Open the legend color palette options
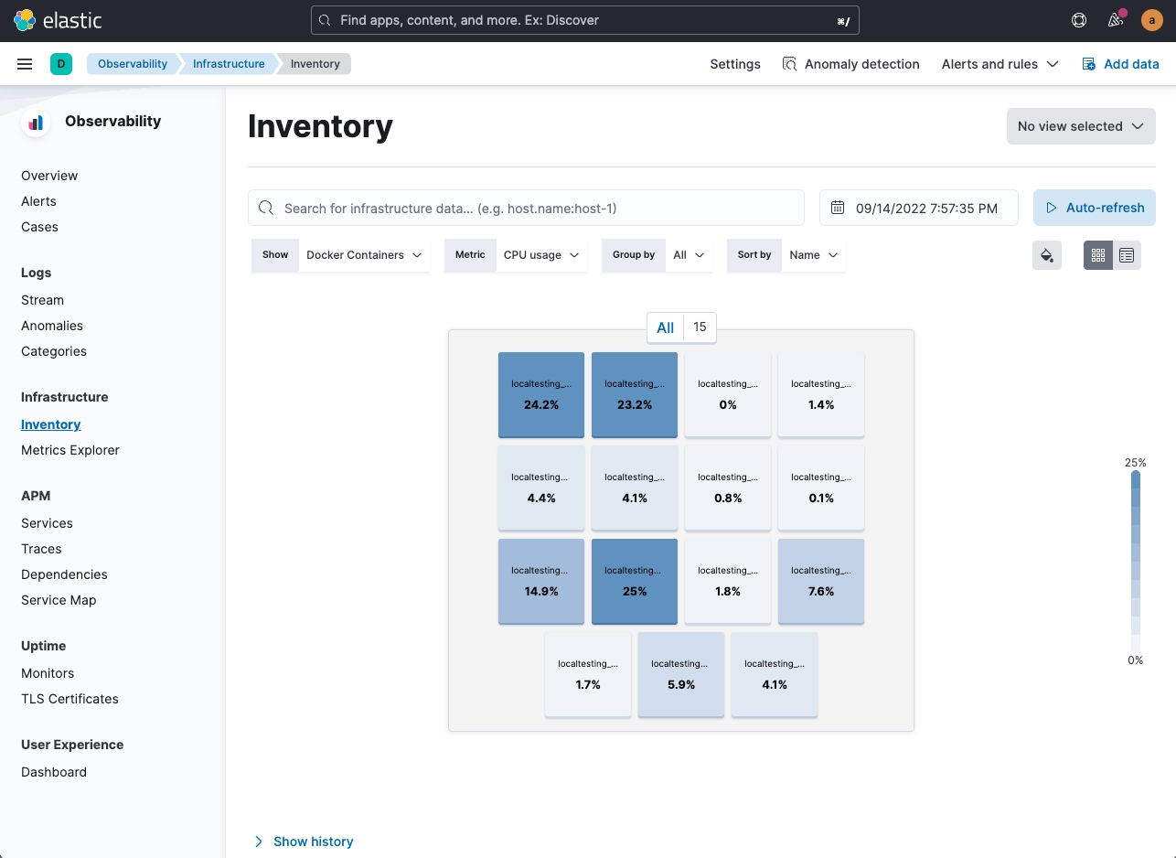 click(1047, 255)
